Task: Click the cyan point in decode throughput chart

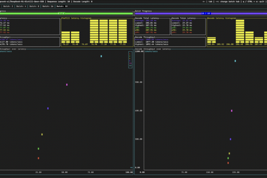Action: point(235,61)
